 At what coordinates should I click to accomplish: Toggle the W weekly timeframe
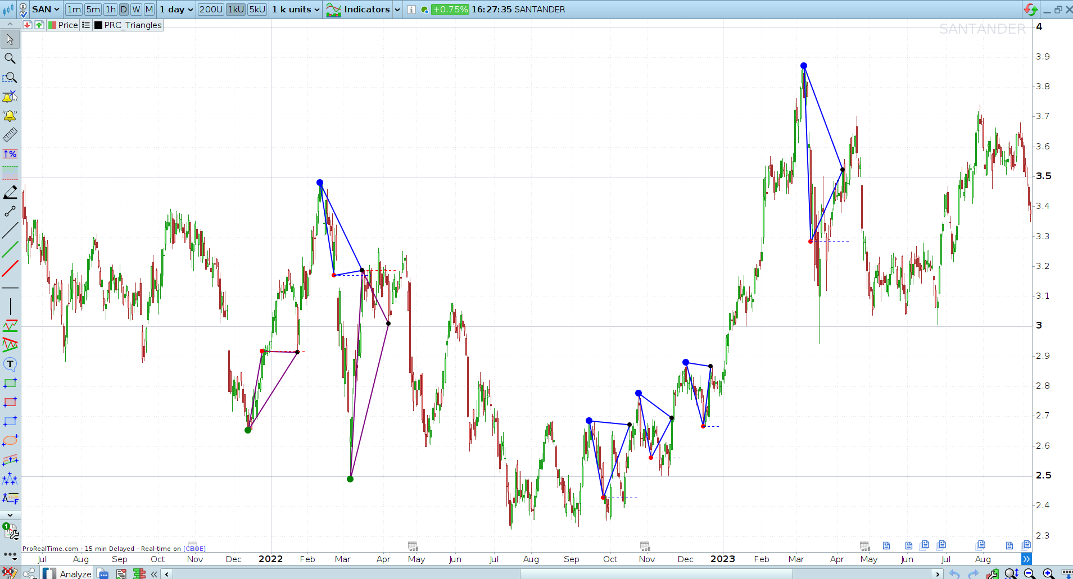pos(137,10)
